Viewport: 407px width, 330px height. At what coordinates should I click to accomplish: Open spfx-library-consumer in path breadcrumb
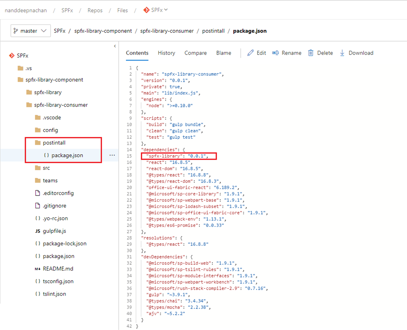click(167, 31)
